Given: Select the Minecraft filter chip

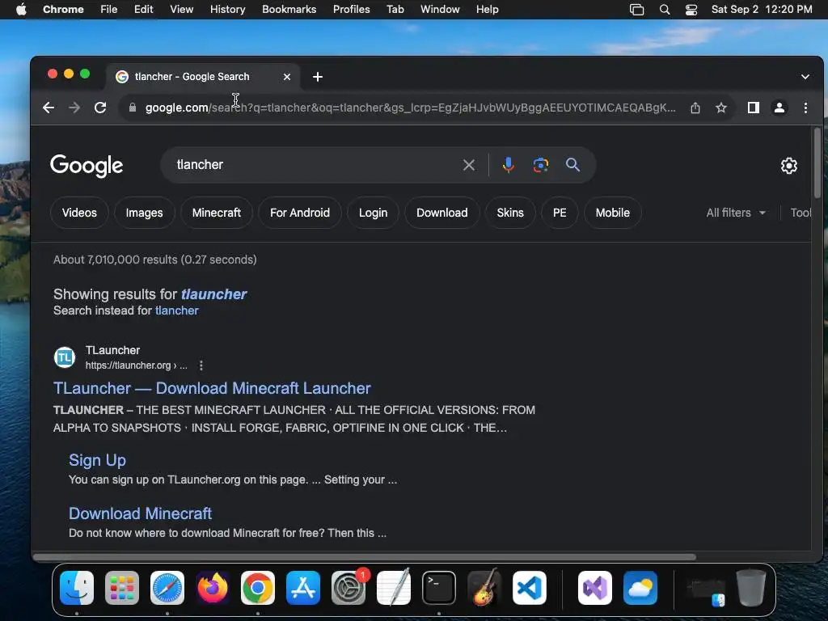Looking at the screenshot, I should coord(217,213).
